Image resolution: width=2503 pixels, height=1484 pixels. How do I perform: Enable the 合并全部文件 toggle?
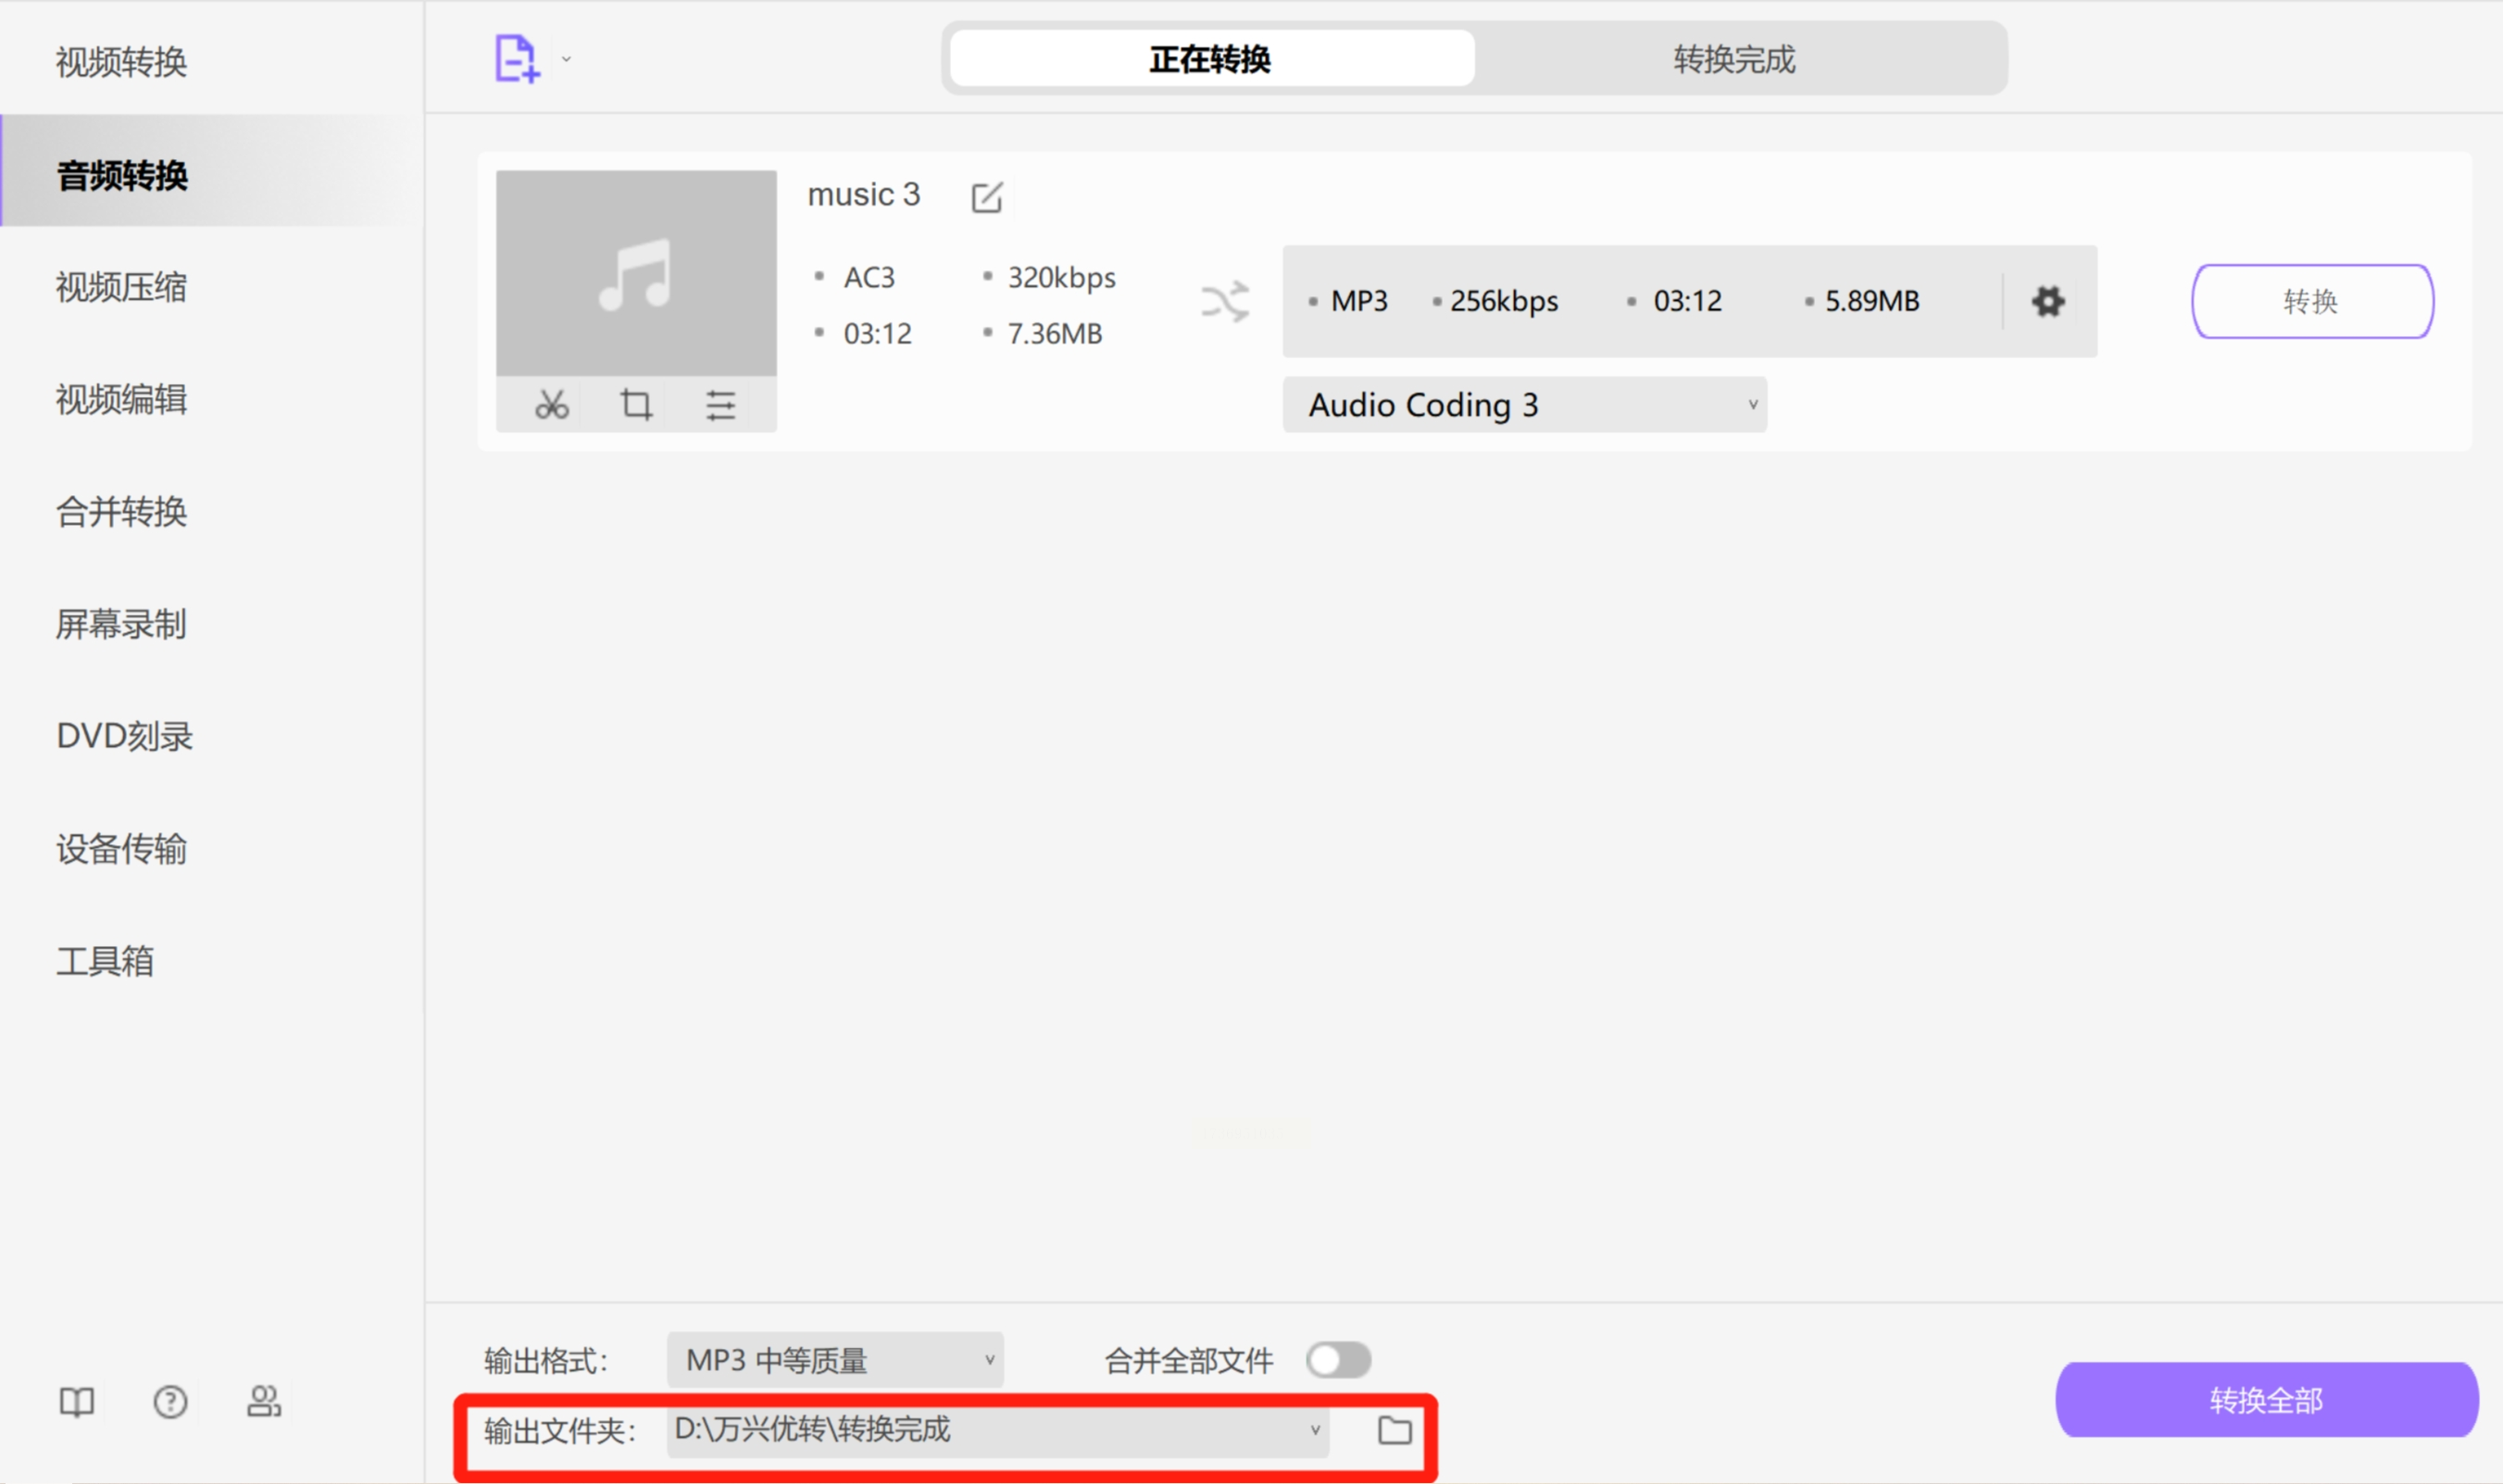pos(1339,1359)
